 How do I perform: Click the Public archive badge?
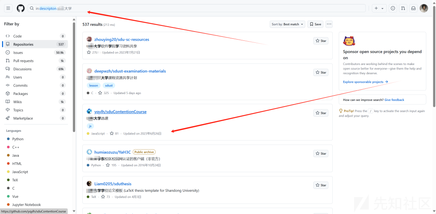point(144,152)
